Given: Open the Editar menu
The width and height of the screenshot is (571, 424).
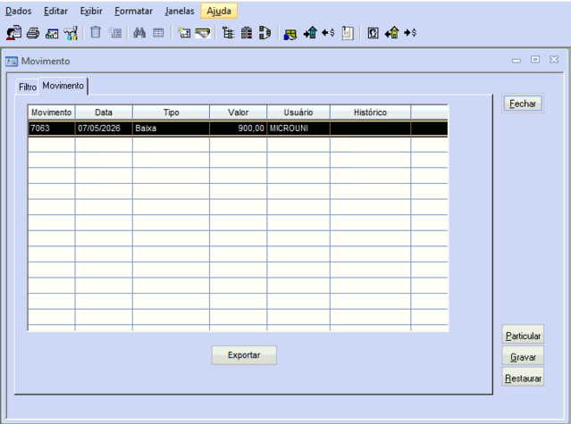Looking at the screenshot, I should tap(55, 11).
